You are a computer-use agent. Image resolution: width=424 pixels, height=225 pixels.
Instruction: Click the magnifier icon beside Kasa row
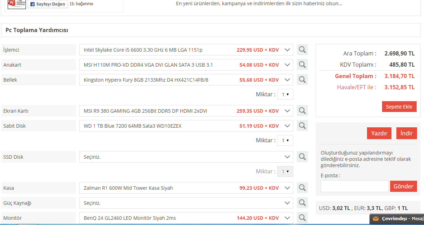point(302,188)
